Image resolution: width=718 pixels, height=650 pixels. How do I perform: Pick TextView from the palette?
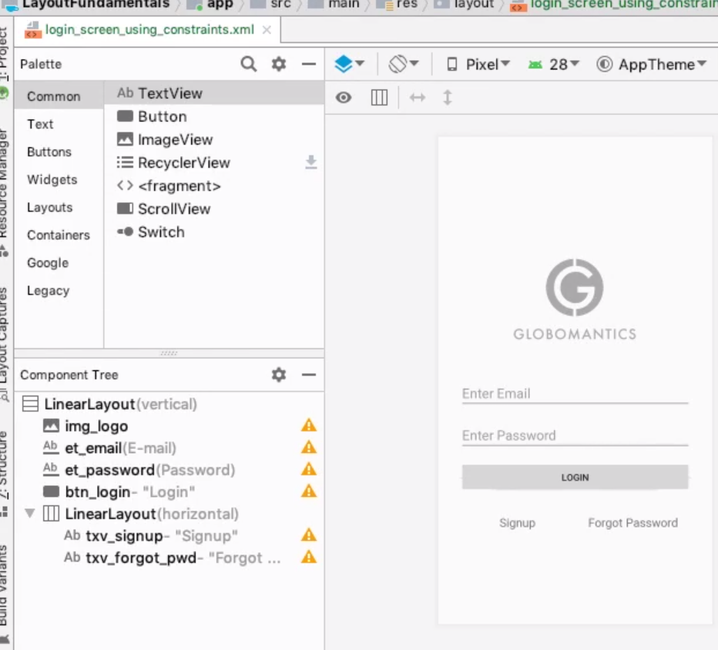214,93
